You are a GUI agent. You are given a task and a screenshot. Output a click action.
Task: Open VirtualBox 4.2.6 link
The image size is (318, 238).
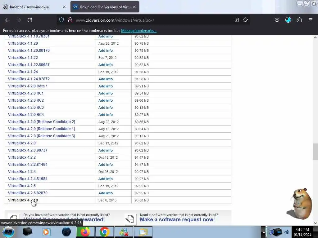pyautogui.click(x=22, y=186)
